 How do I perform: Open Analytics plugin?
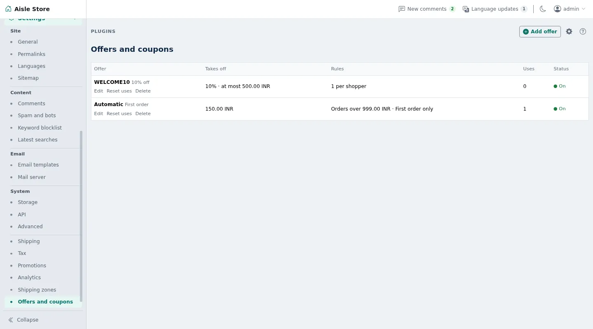pyautogui.click(x=29, y=278)
